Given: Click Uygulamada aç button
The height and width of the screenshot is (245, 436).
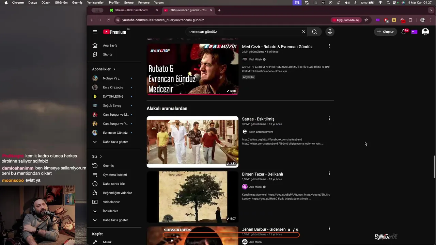Looking at the screenshot, I should pyautogui.click(x=345, y=20).
